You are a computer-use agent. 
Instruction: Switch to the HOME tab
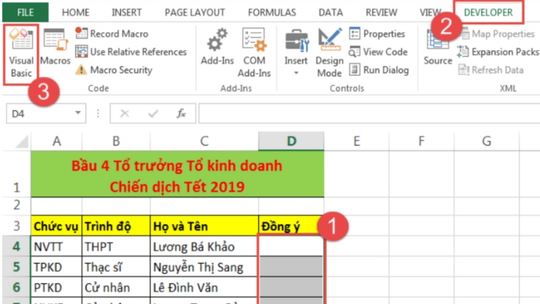76,12
